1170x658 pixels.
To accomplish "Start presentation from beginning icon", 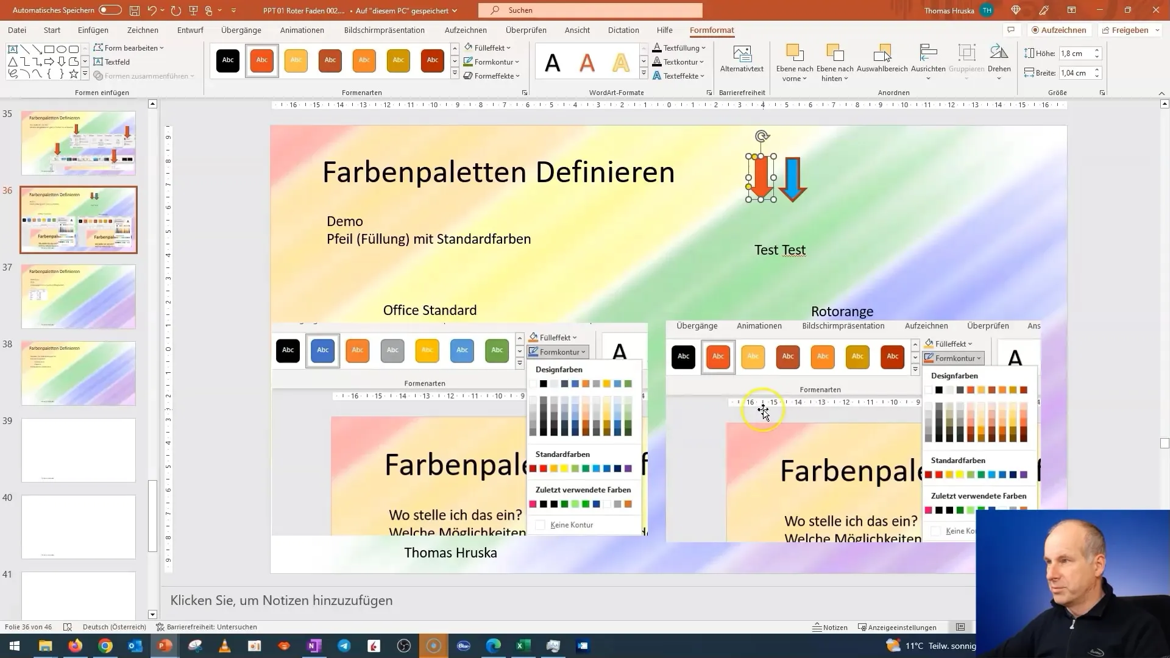I will coord(193,10).
